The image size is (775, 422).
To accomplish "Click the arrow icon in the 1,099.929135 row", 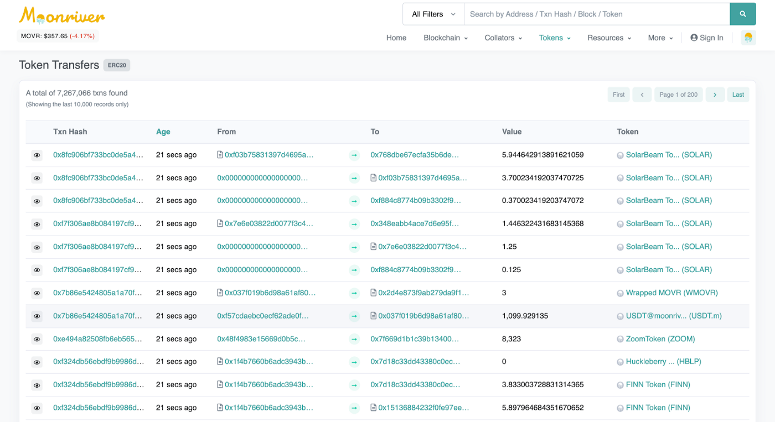I will pyautogui.click(x=354, y=316).
